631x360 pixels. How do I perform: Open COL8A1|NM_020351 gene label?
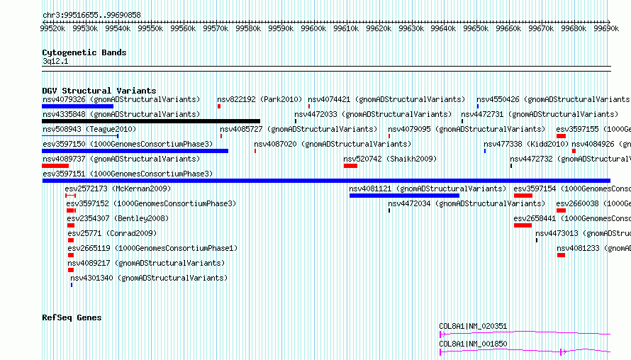click(473, 326)
